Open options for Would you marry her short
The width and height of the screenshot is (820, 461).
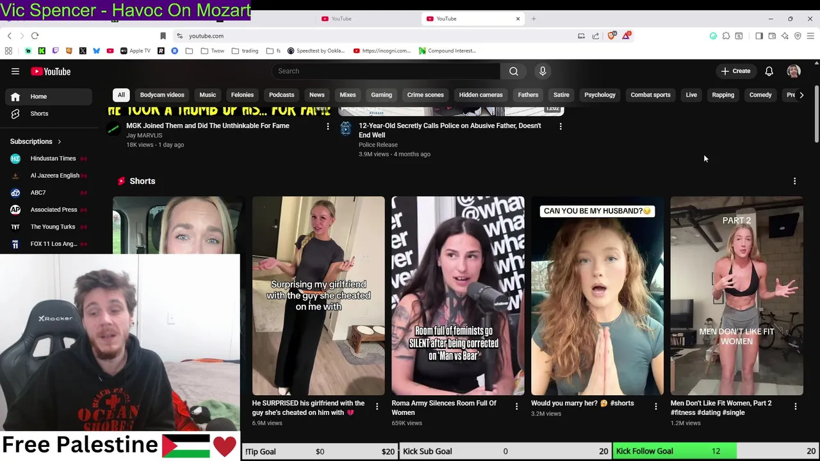655,407
